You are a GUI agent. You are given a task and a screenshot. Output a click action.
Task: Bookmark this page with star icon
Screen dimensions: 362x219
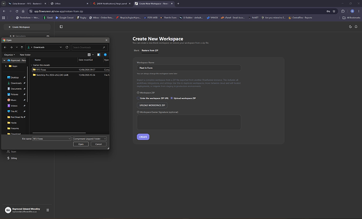[x=334, y=12]
